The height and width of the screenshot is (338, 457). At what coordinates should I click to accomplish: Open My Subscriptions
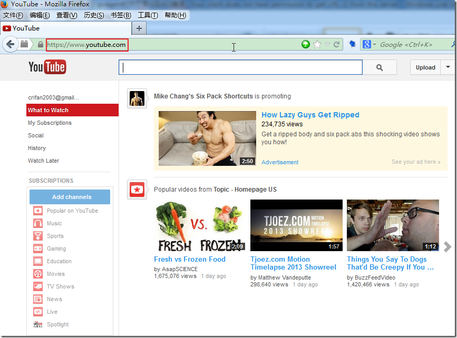[50, 123]
